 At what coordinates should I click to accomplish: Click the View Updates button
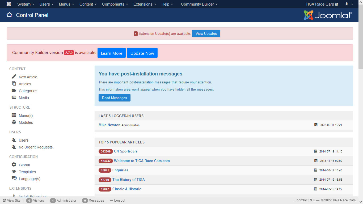[206, 33]
